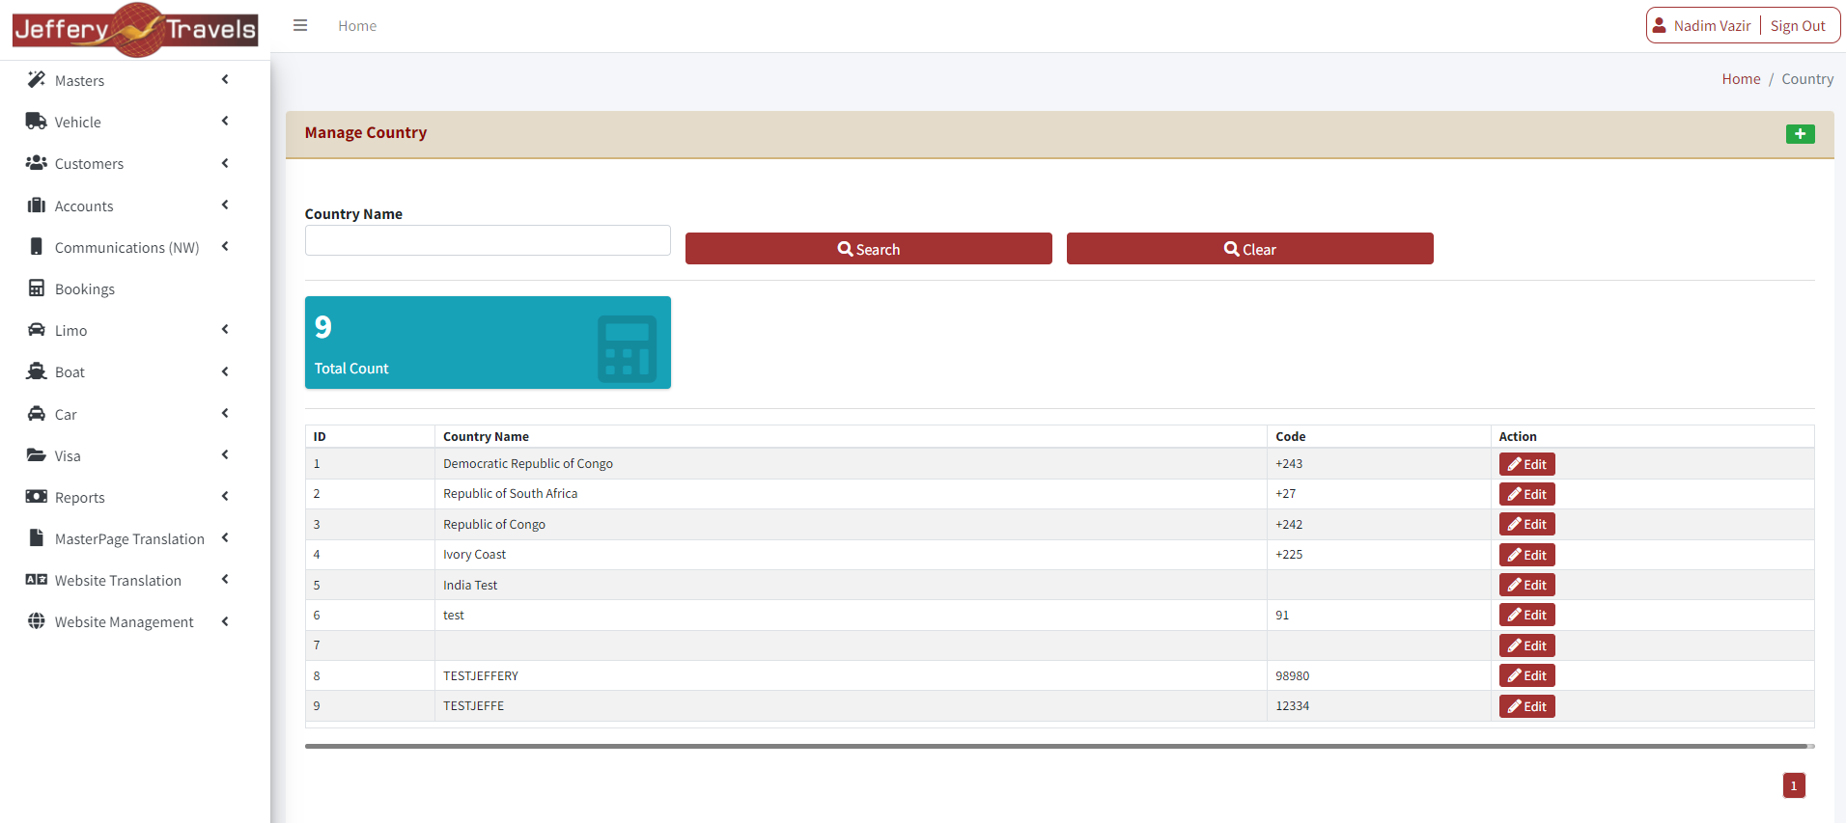Expand the Accounts submenu chevron
This screenshot has height=823, width=1846.
coord(225,205)
